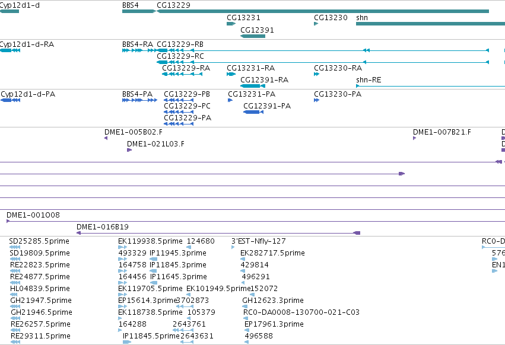
Task: Select EST EP15614.3prime
Action: tap(122, 306)
